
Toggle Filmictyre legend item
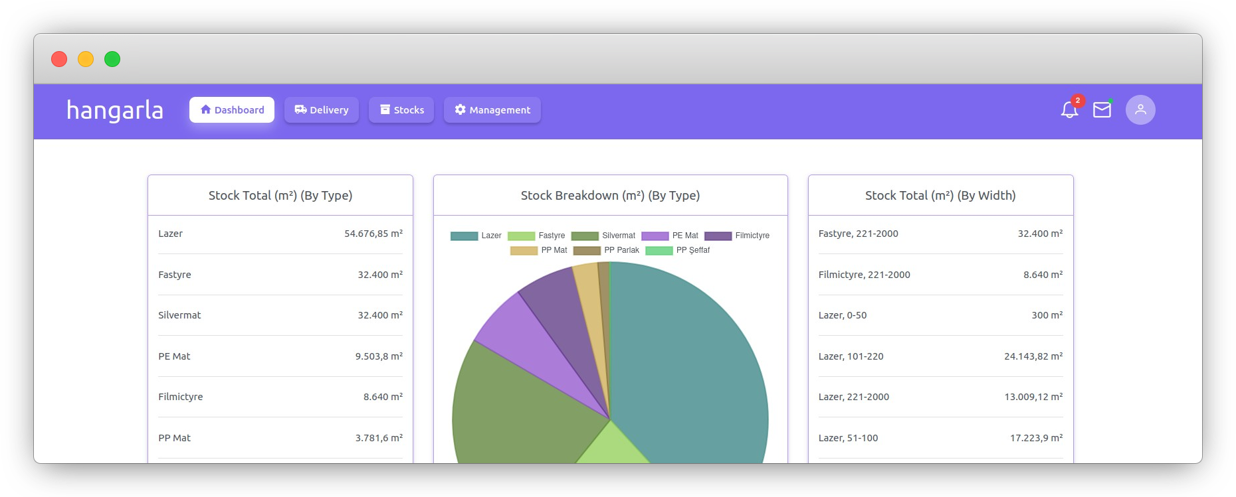point(737,236)
